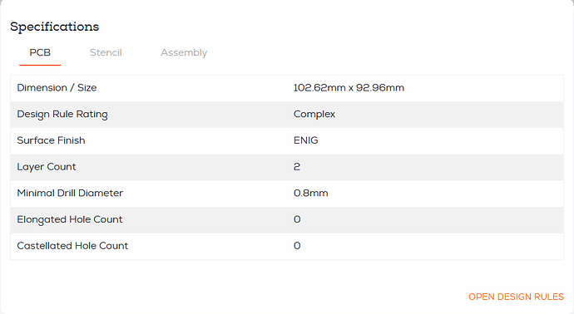This screenshot has height=314, width=574.
Task: Click the Elongated Hole Count label
Action: pos(70,219)
